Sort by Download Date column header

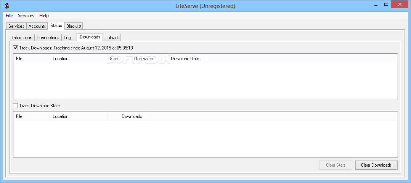(186, 59)
